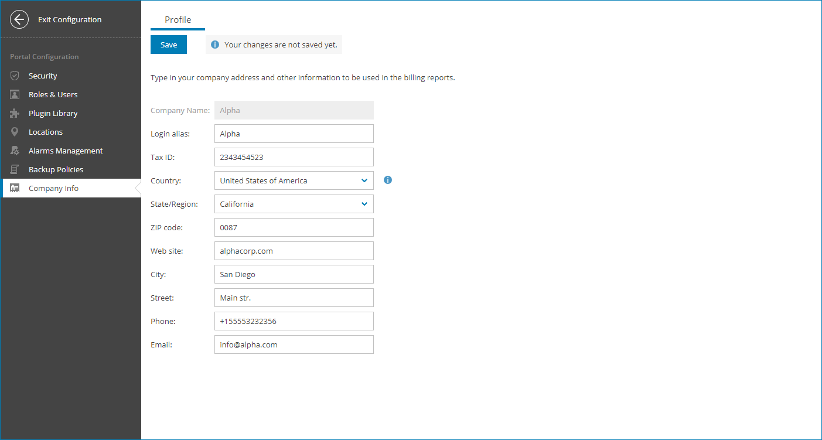Click the info icon beside Country

pyautogui.click(x=388, y=180)
